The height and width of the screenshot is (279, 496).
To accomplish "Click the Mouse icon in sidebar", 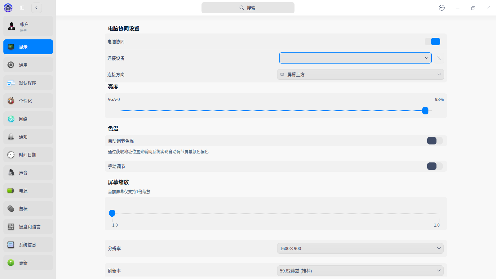I will [x=11, y=209].
